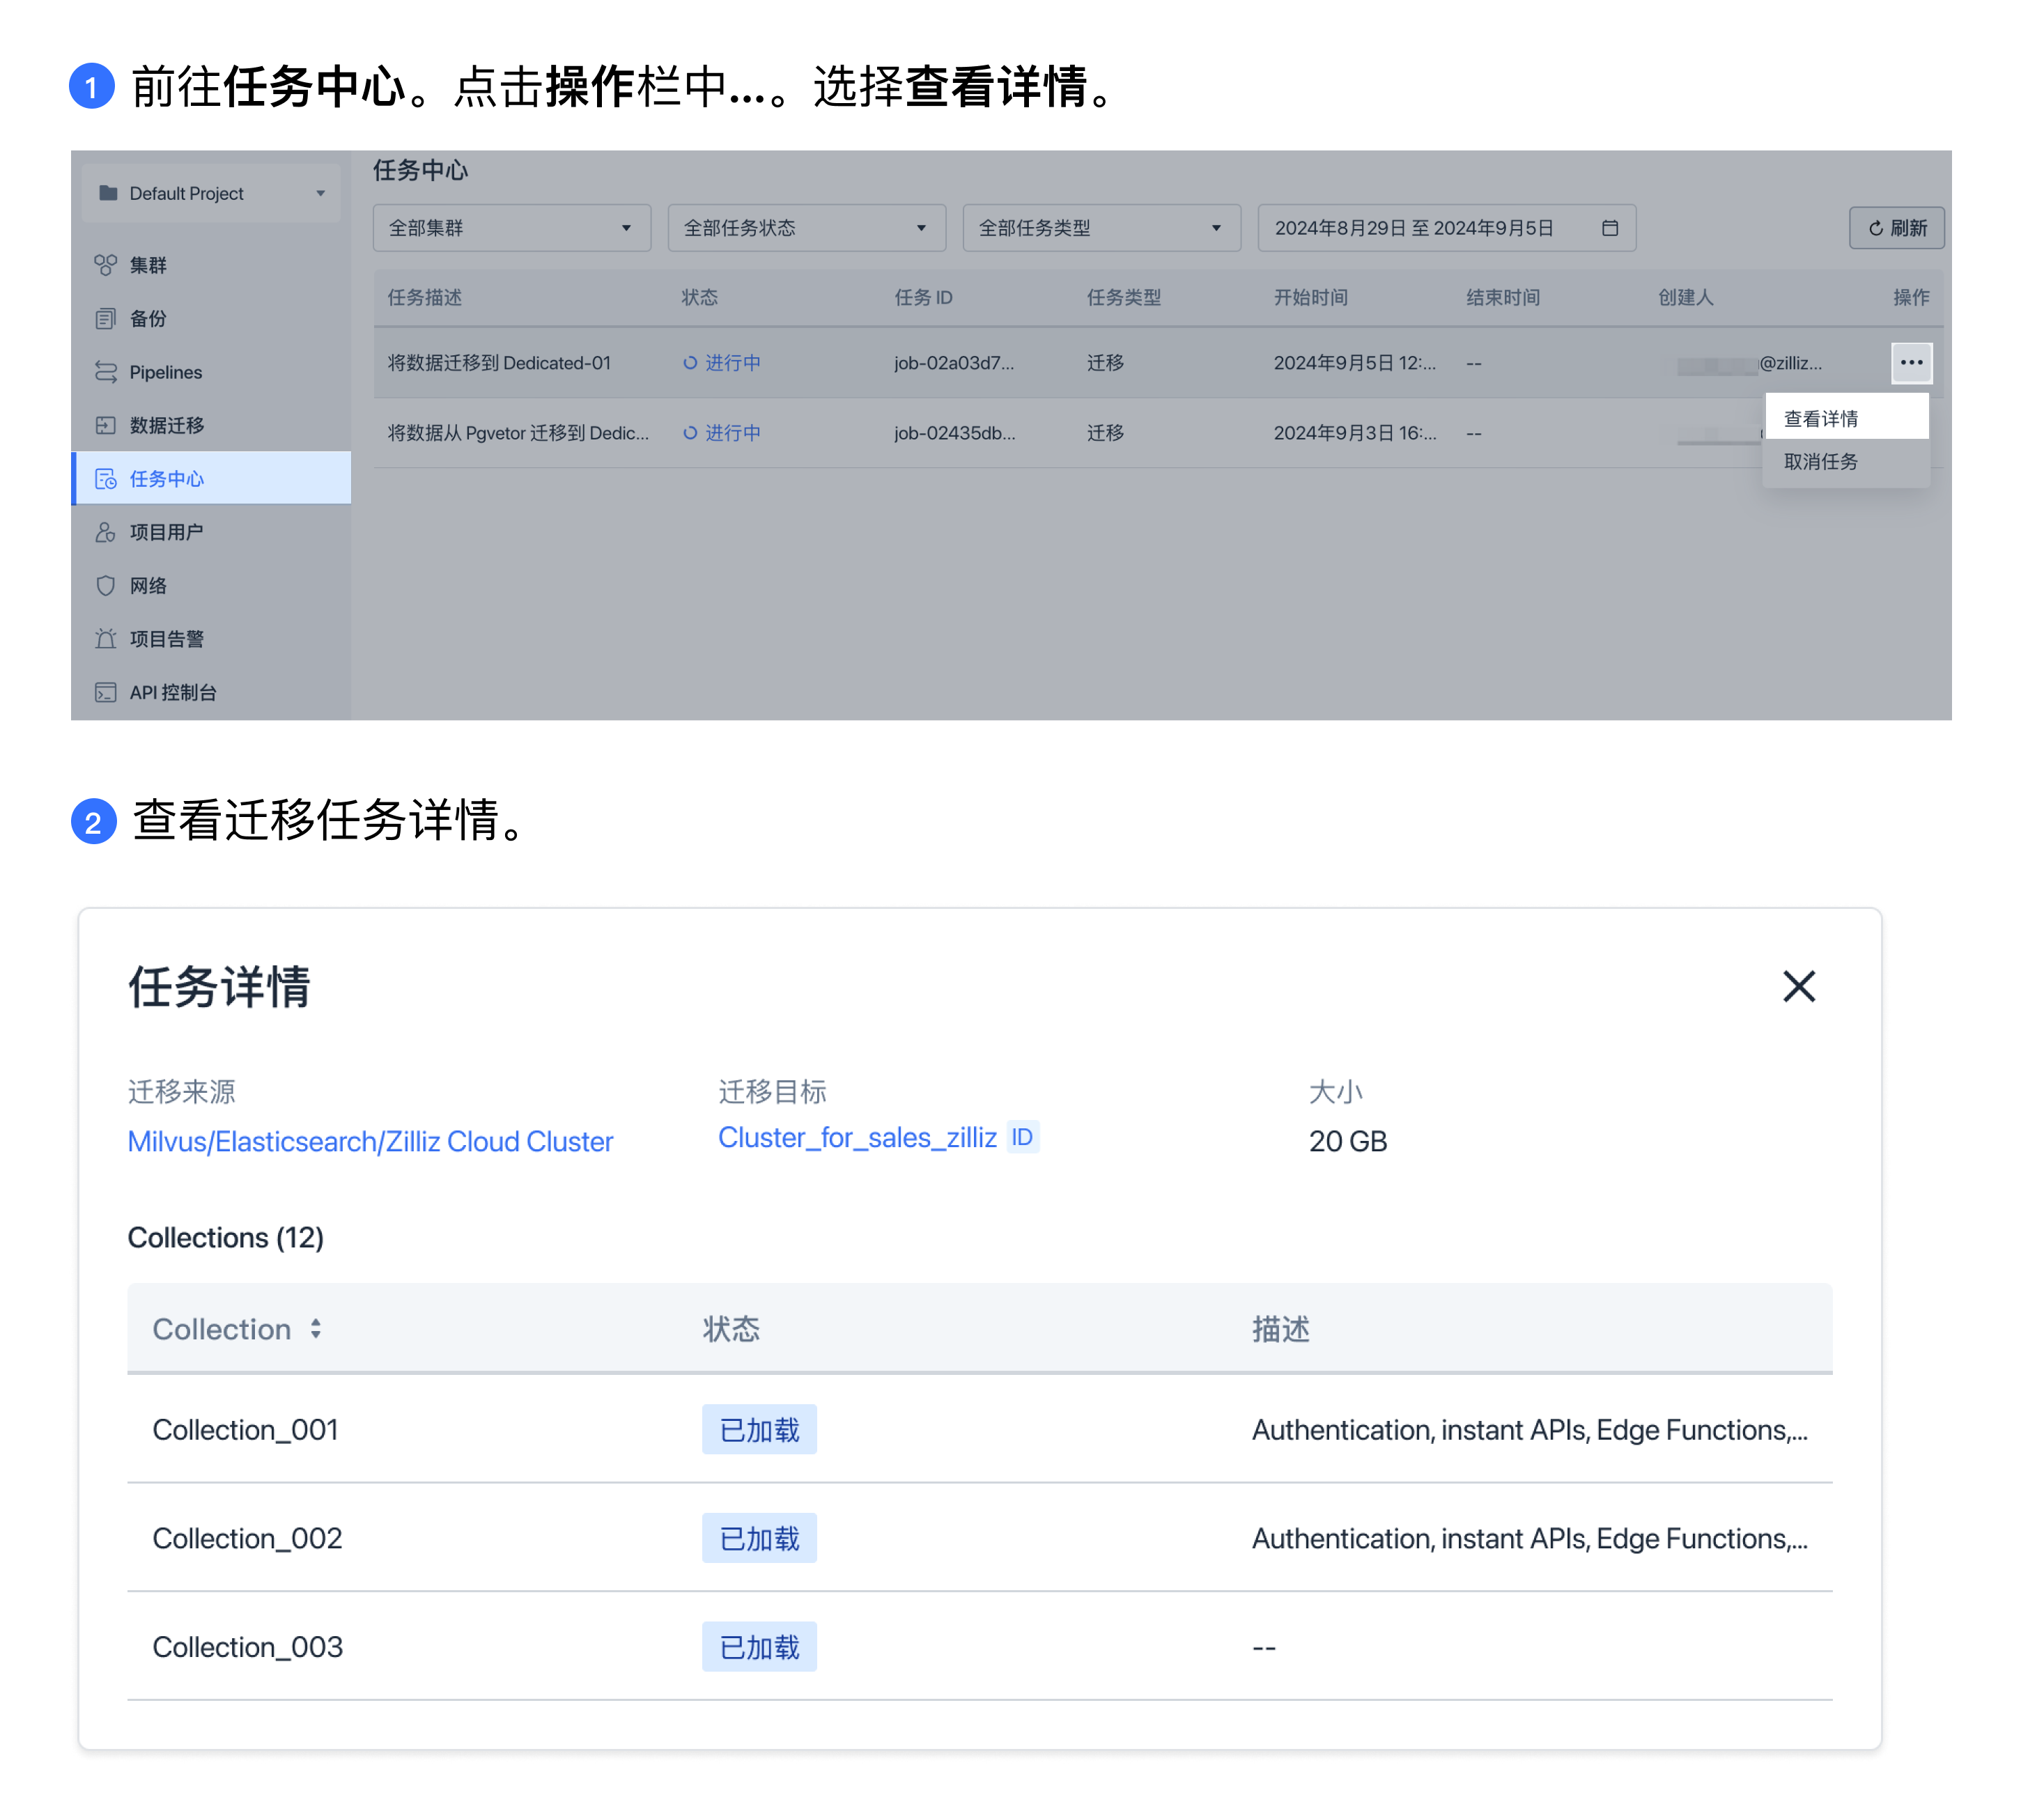2021x1820 pixels.
Task: Click start time 2024年9月5日 12:...
Action: tap(1355, 363)
